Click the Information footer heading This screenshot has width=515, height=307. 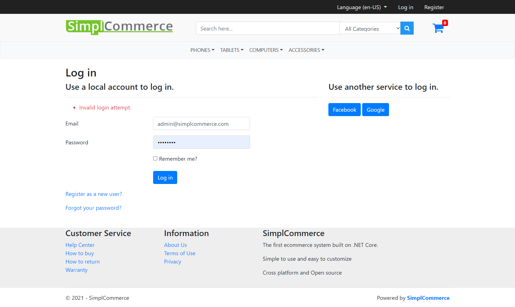point(186,233)
